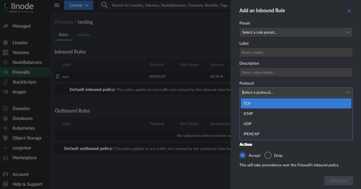Open the Preset rule dropdown

tap(296, 32)
